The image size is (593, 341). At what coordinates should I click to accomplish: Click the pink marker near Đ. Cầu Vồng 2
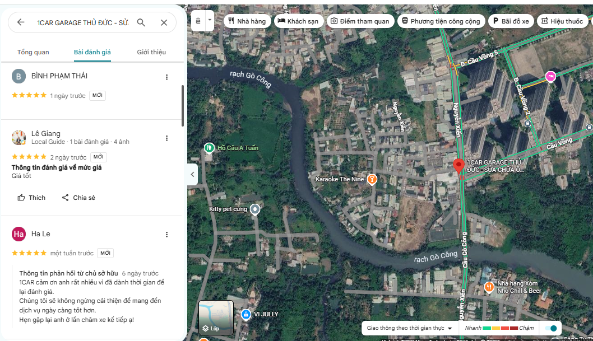tap(550, 77)
